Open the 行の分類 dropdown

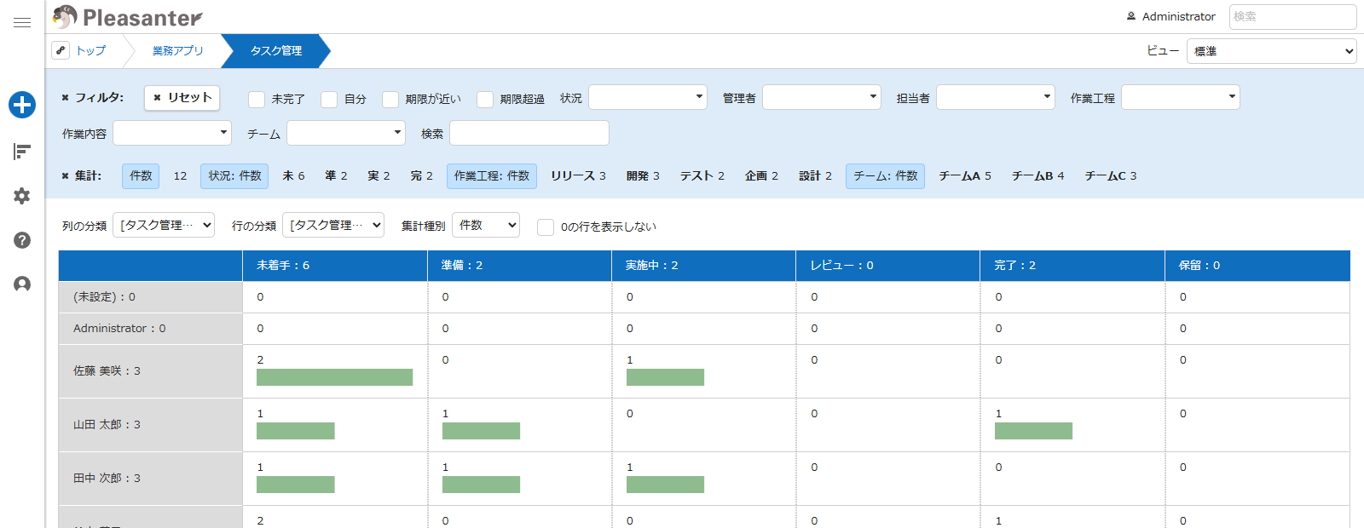click(x=333, y=225)
